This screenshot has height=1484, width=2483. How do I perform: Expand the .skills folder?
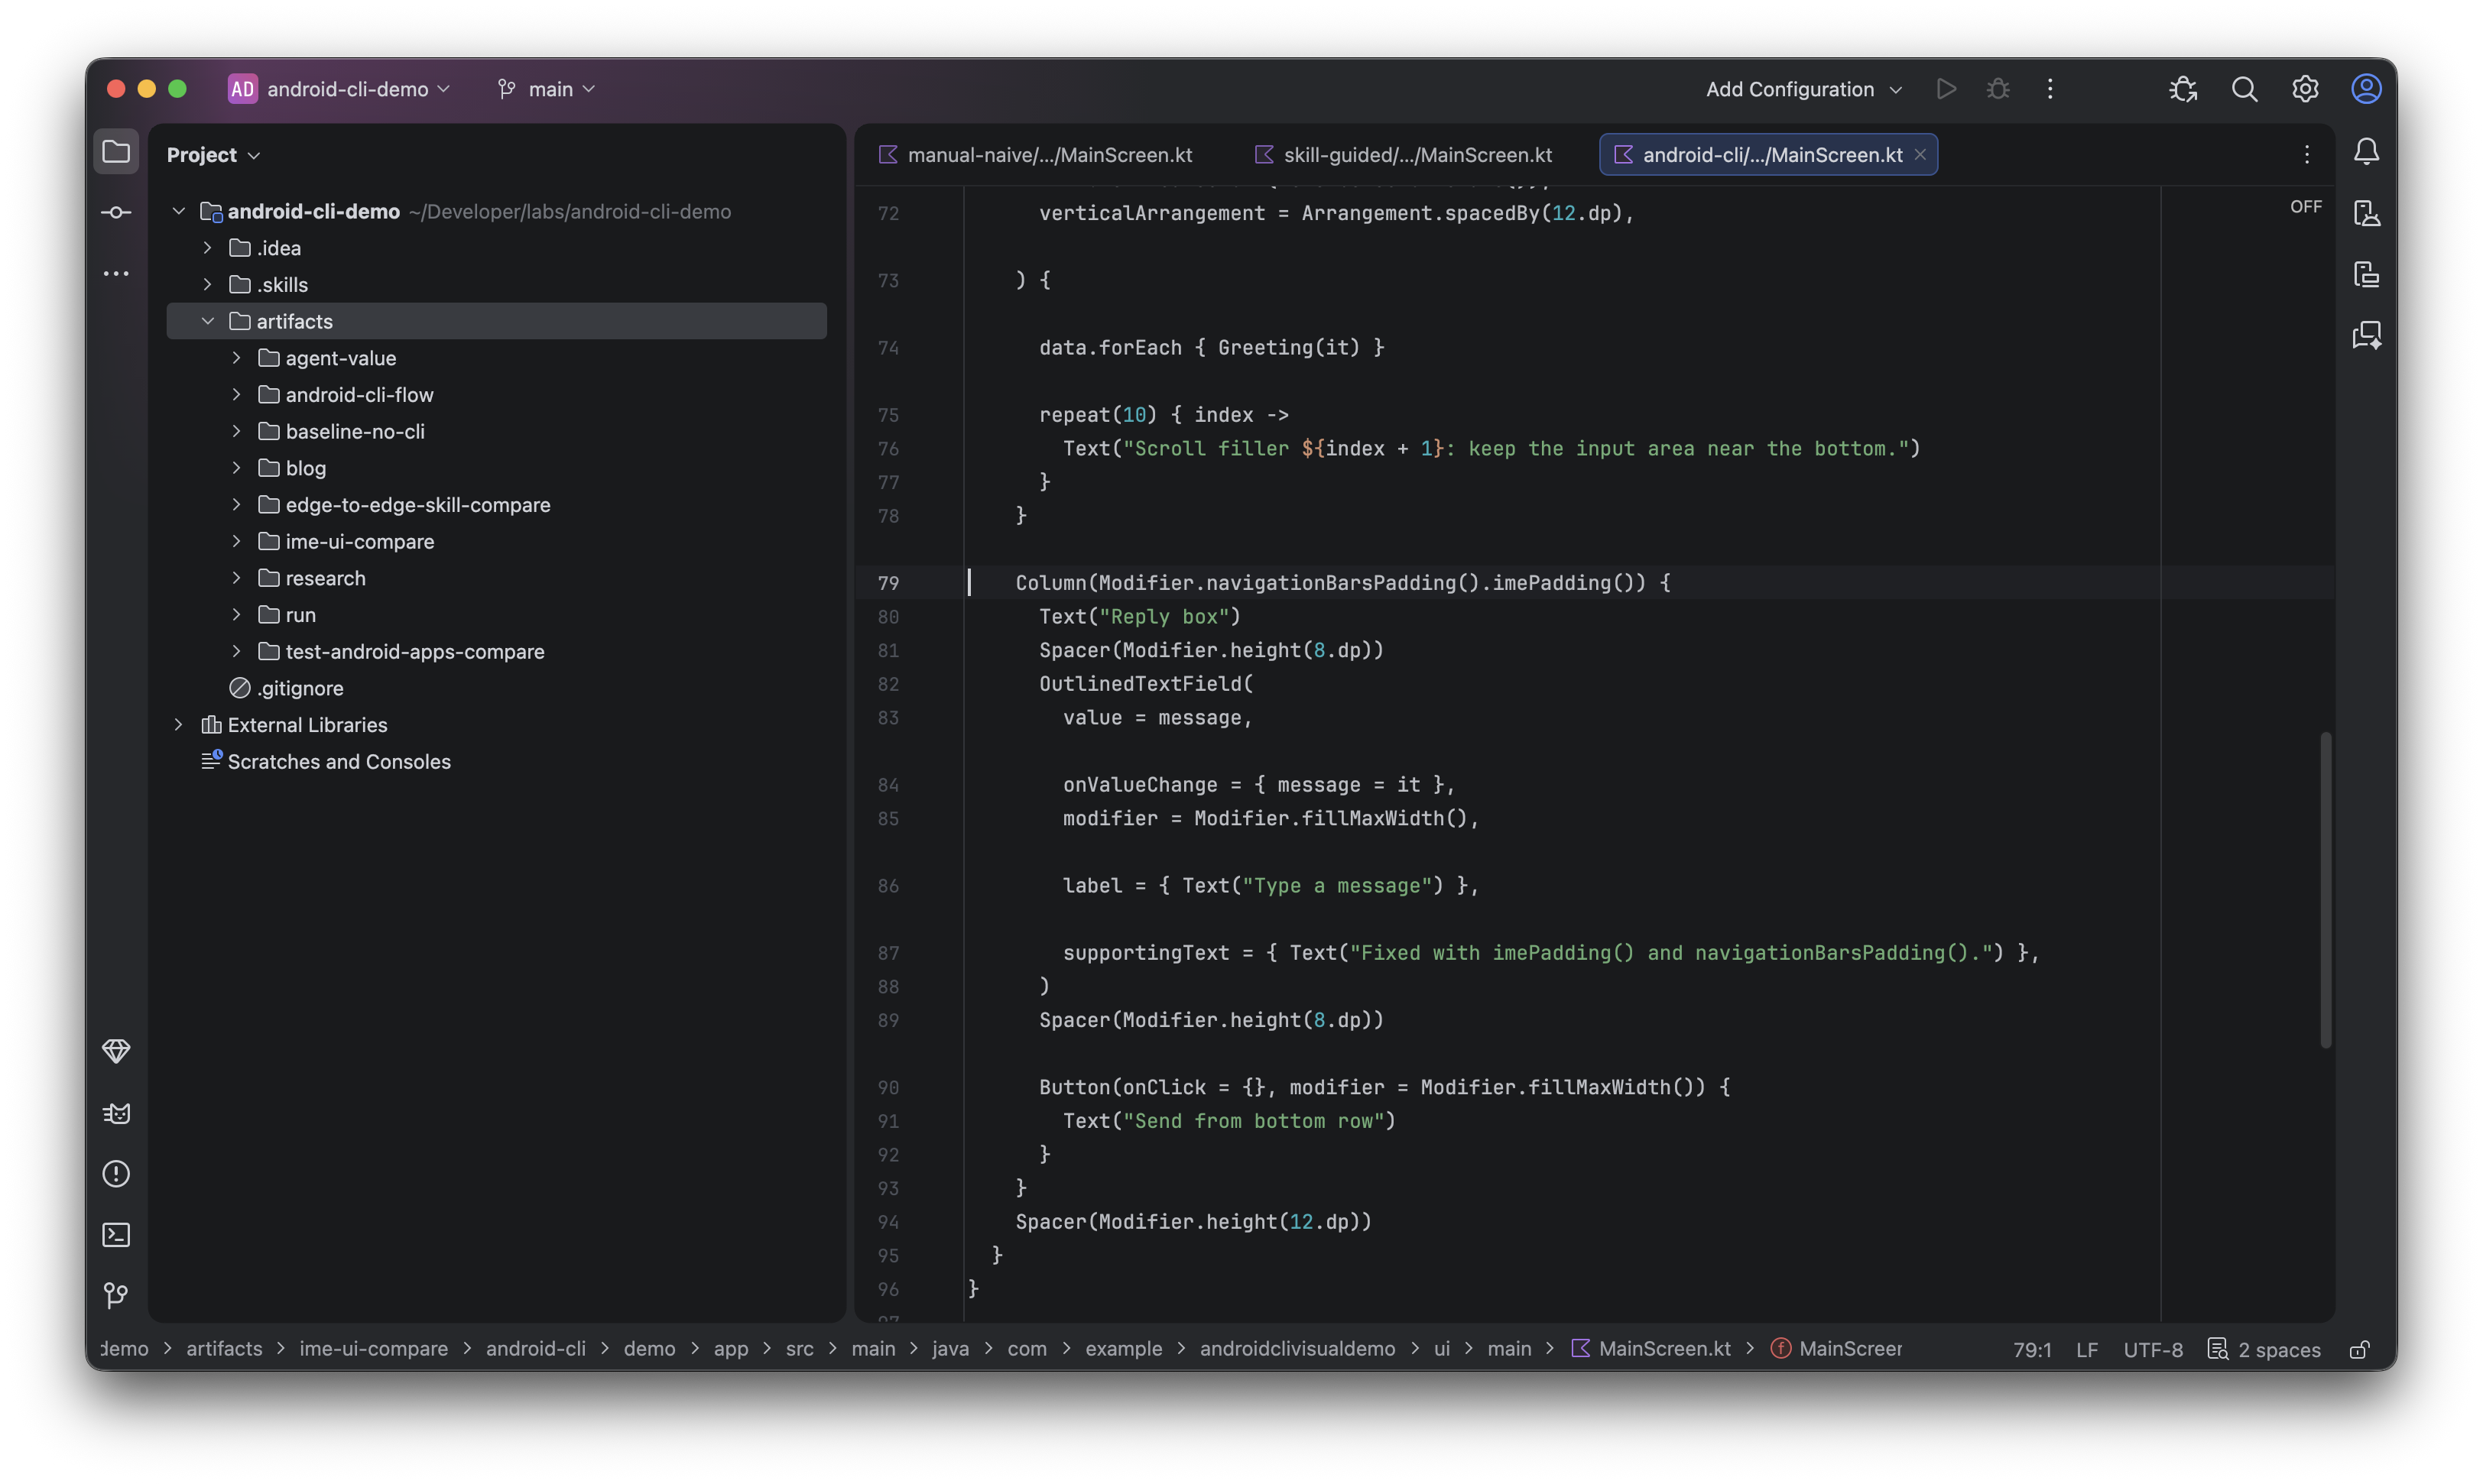208,285
